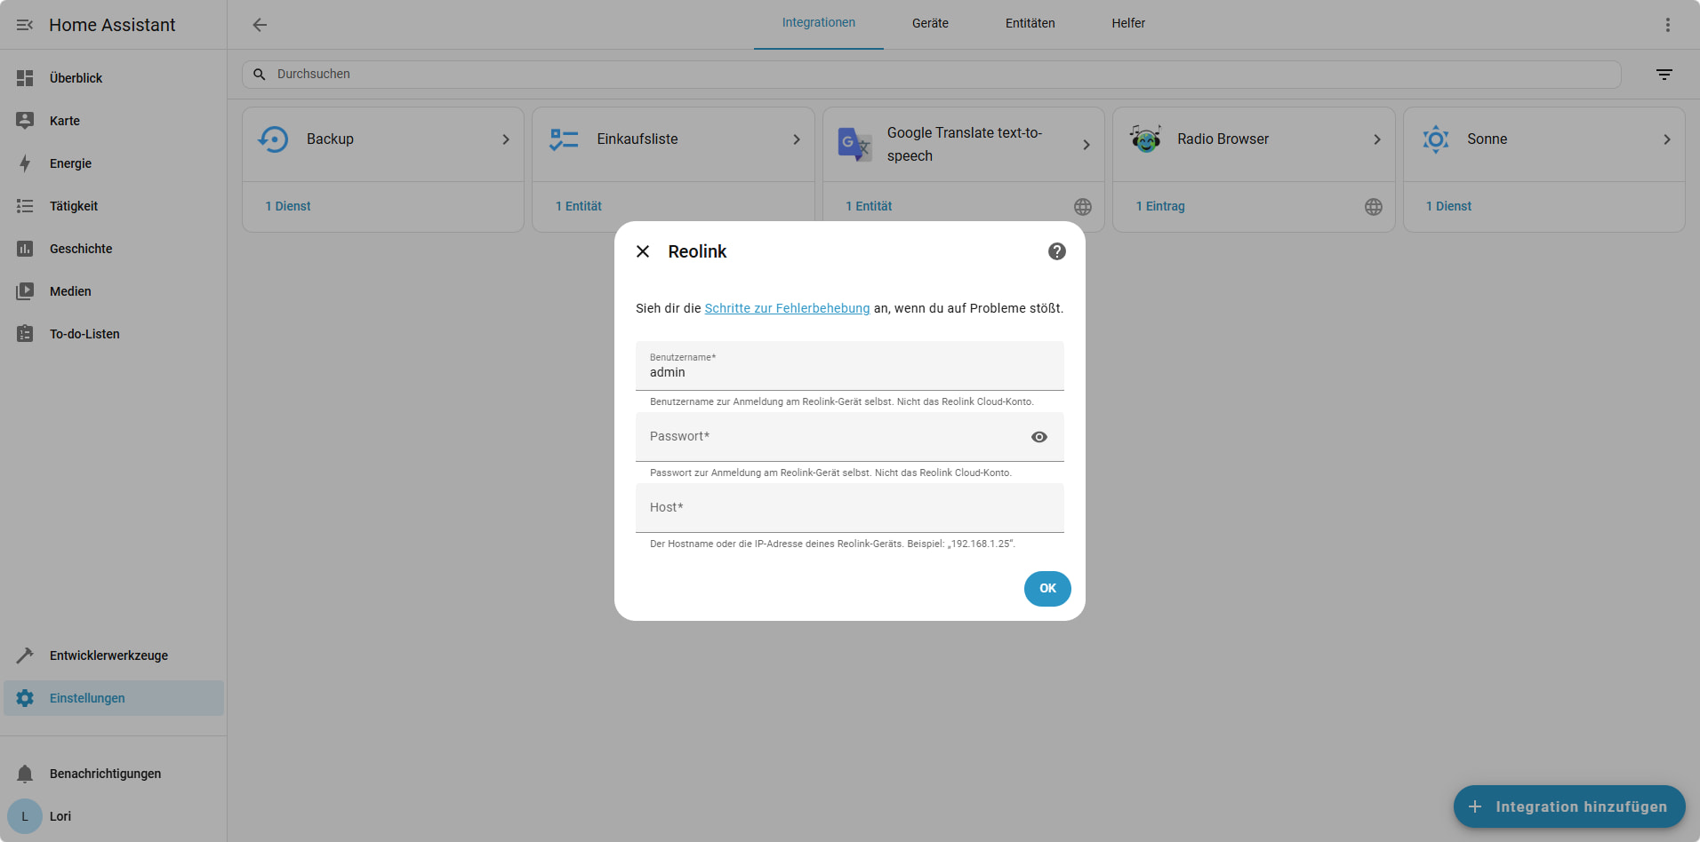This screenshot has width=1700, height=842.
Task: Click the Backup integration icon
Action: coord(274,139)
